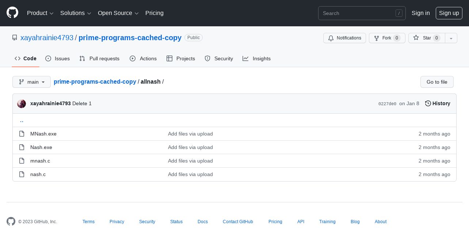Open nash.c 'Add files via upload' commit
The image size is (469, 244).
[190, 174]
